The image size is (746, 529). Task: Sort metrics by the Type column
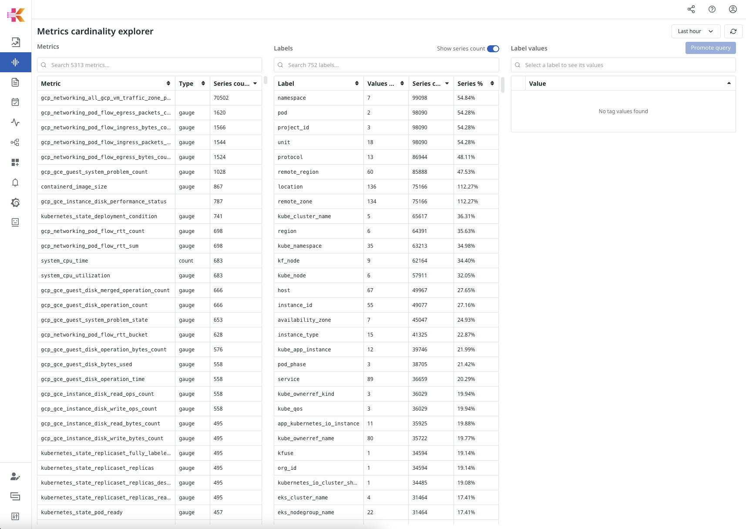click(x=192, y=84)
